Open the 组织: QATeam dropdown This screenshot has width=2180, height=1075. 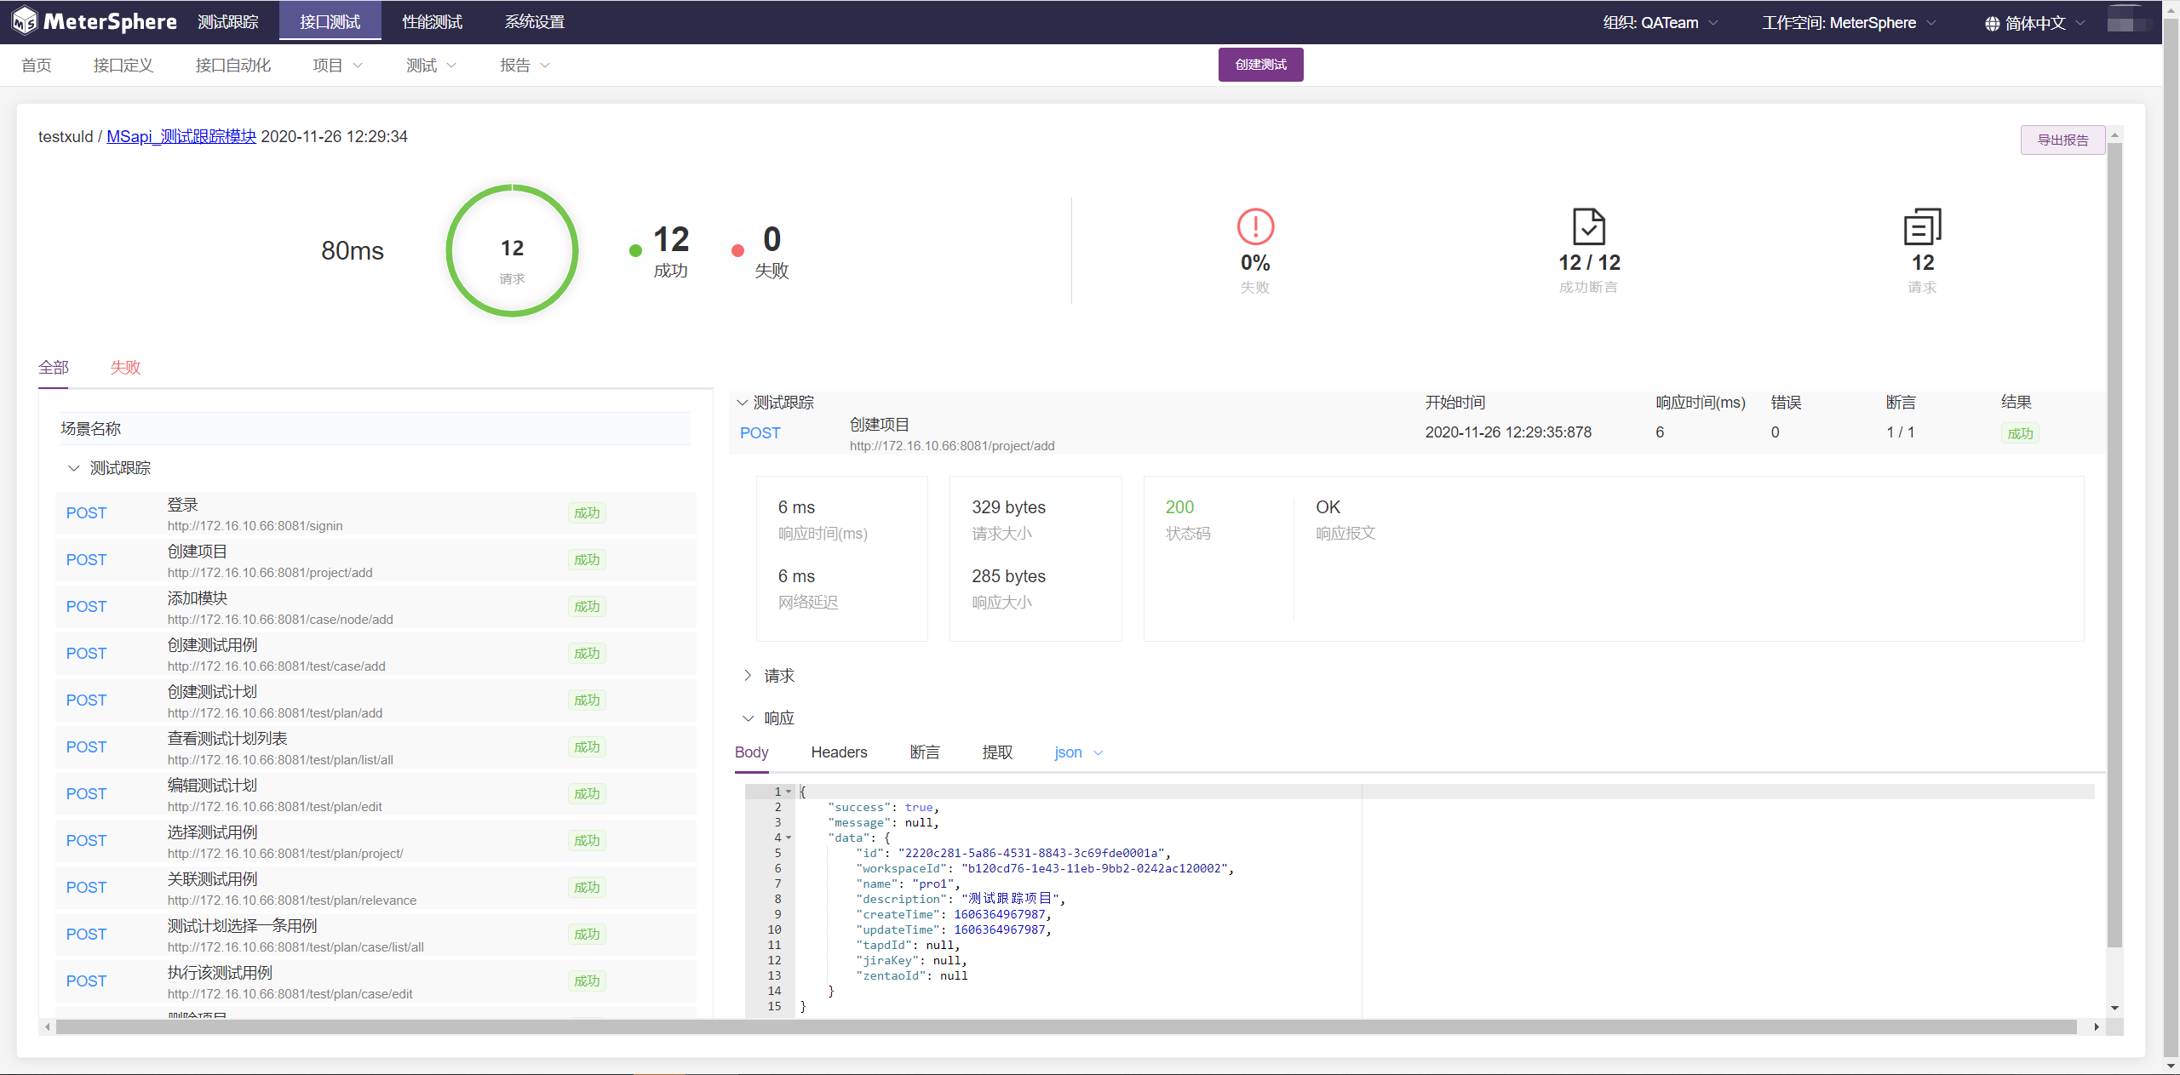pyautogui.click(x=1661, y=23)
